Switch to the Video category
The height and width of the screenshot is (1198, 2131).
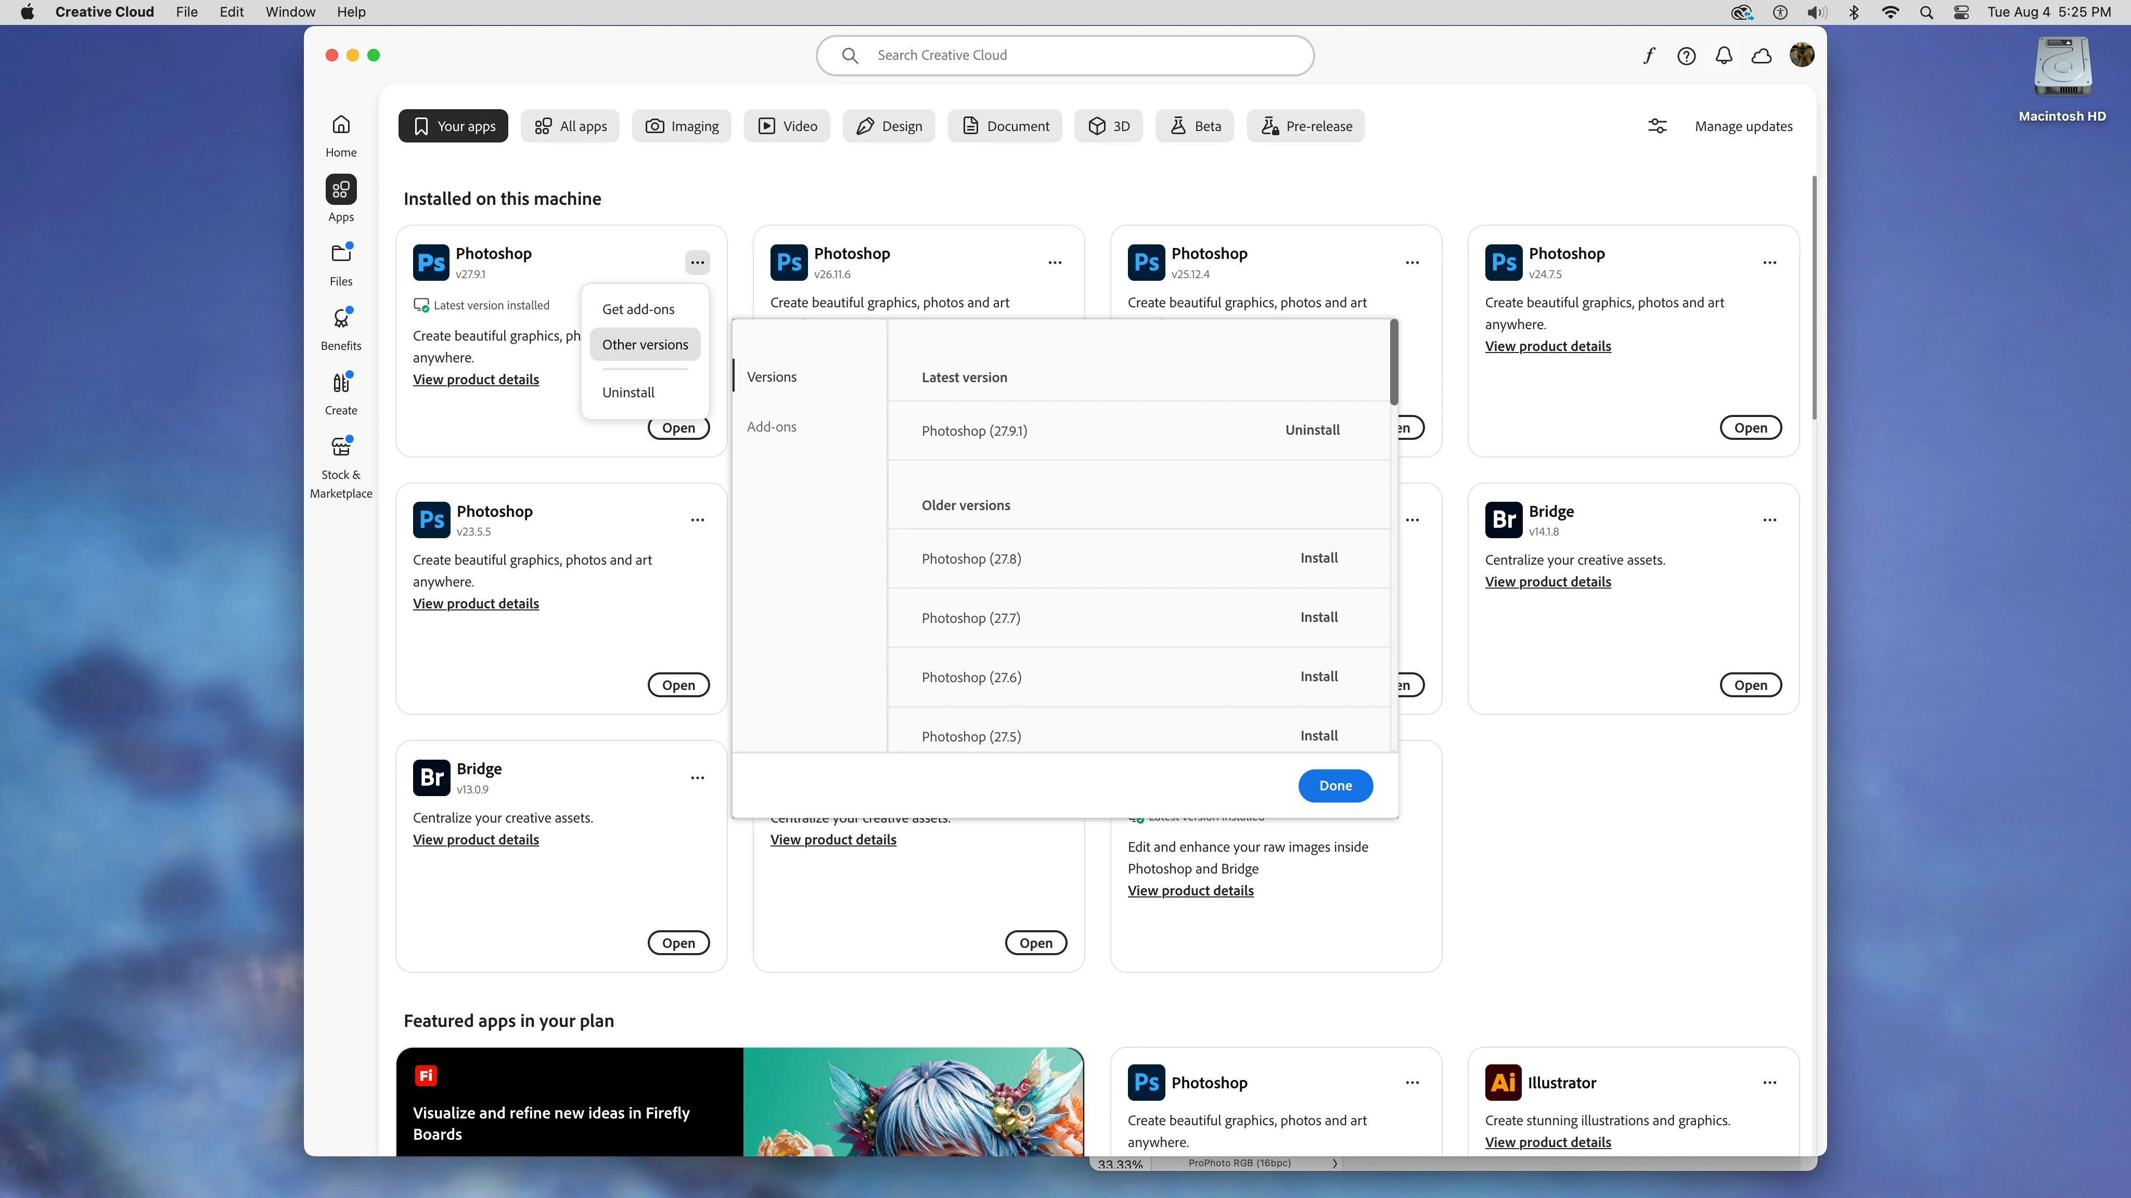[x=787, y=126]
